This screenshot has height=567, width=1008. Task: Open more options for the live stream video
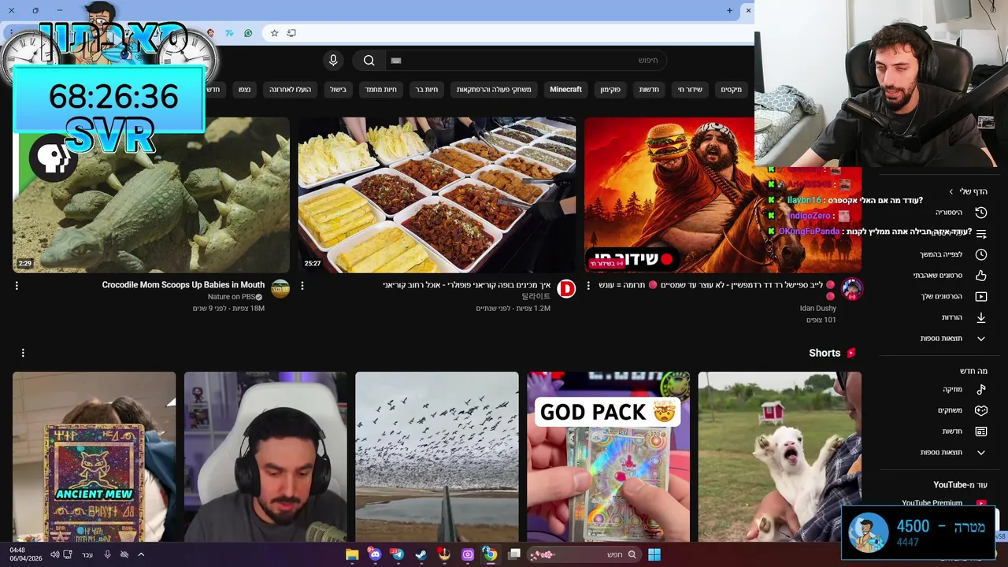coord(588,286)
